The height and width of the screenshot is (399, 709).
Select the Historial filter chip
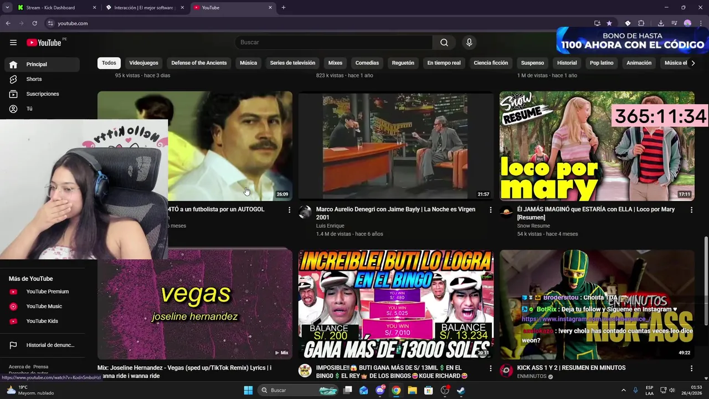[567, 63]
